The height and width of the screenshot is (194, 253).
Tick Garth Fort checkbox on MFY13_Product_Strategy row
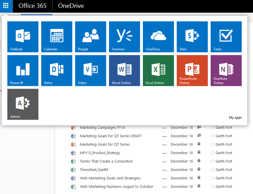(212, 153)
